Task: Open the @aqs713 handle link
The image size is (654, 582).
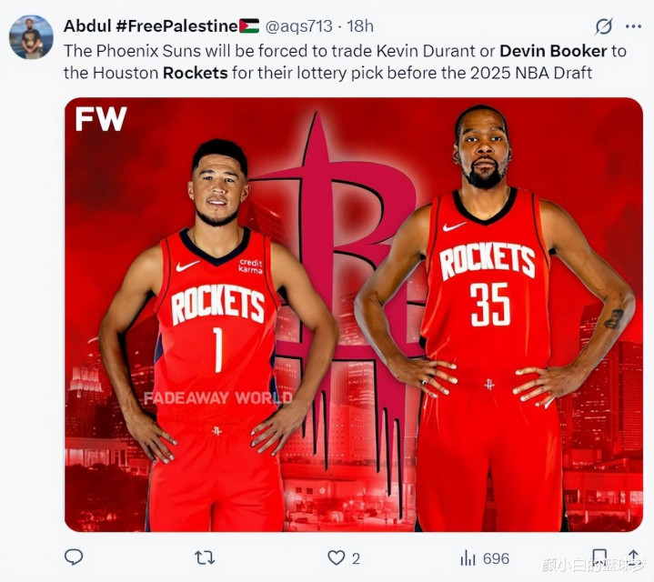Action: click(x=298, y=26)
